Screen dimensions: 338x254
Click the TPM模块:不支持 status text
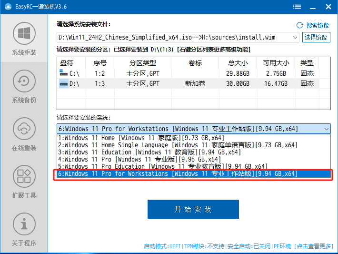click(204, 246)
